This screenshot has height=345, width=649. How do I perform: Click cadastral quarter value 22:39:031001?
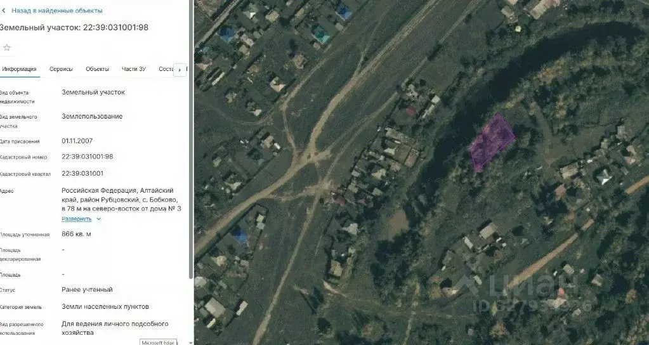pyautogui.click(x=82, y=173)
